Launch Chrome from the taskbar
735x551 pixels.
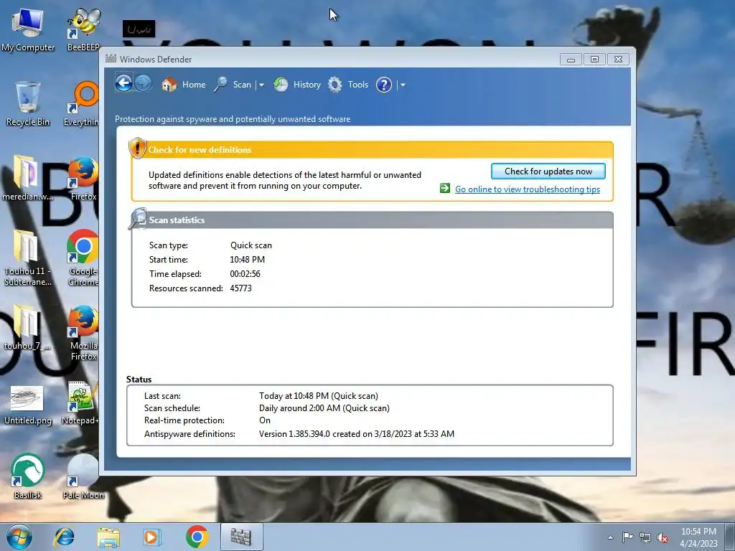point(197,537)
